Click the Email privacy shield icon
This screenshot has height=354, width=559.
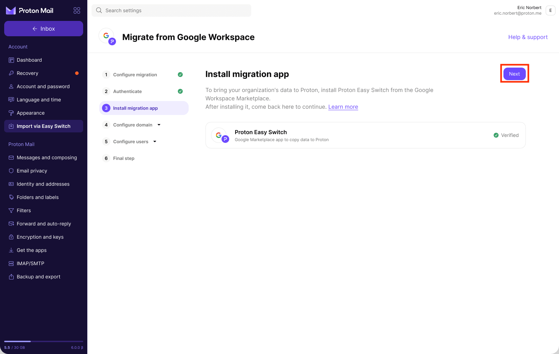[11, 171]
